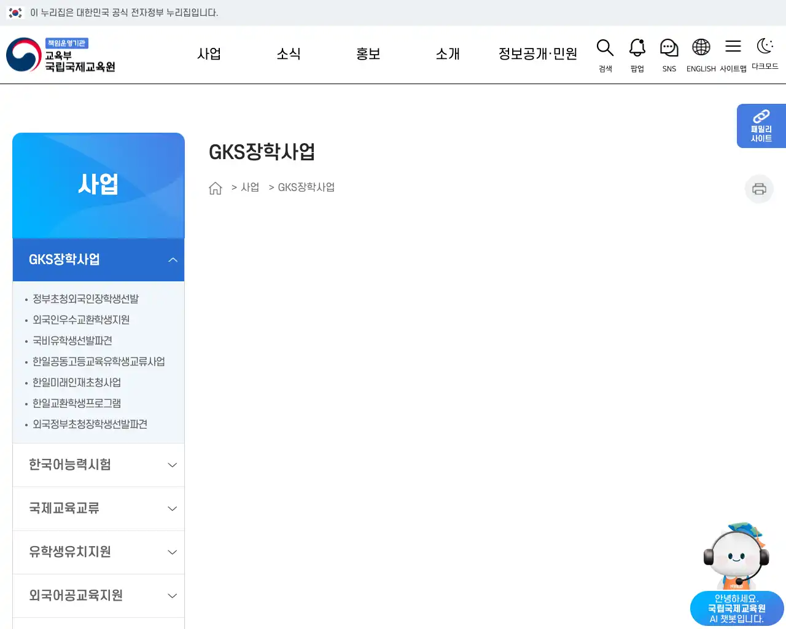Click the home icon in breadcrumb
The image size is (786, 629).
click(216, 188)
